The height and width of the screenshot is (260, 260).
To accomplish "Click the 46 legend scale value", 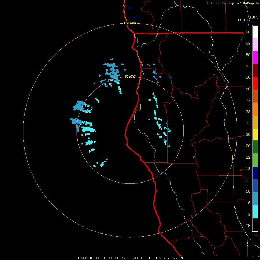I will [248, 89].
